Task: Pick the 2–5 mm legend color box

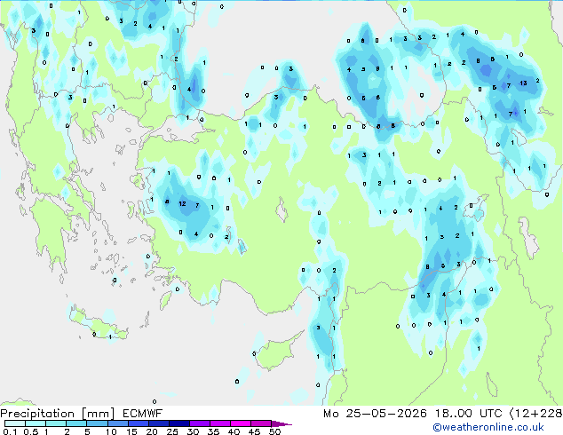Action: pos(76,423)
